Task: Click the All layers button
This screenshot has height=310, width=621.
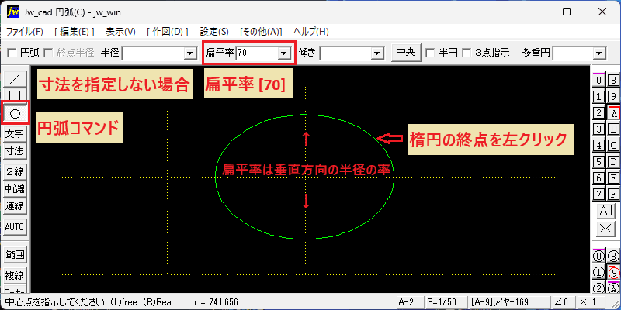Action: [x=606, y=211]
